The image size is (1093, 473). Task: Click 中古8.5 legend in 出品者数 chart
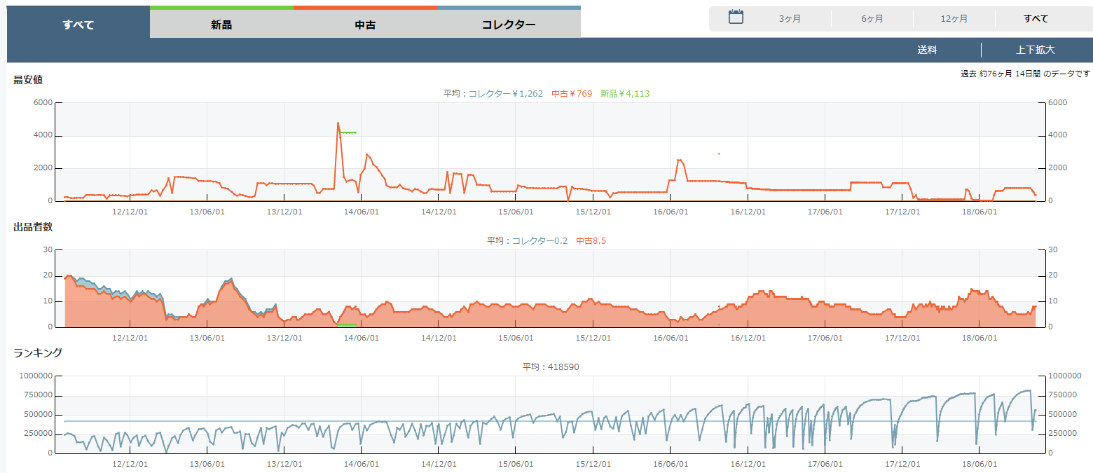[x=591, y=240]
